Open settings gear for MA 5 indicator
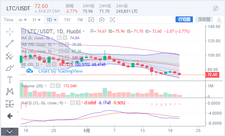This screenshot has height=136, width=225. coord(59,38)
